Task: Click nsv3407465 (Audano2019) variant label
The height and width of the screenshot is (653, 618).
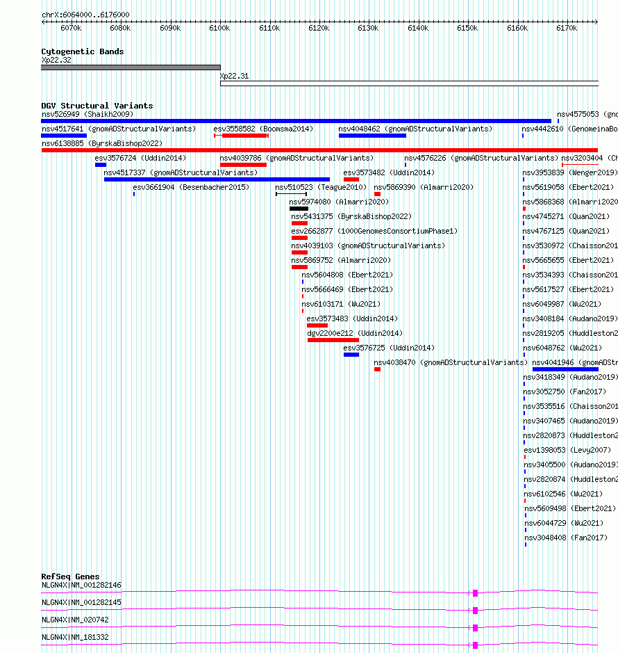Action: [570, 421]
